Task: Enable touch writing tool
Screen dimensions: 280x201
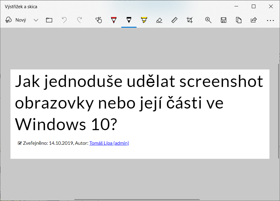Action: pos(99,20)
